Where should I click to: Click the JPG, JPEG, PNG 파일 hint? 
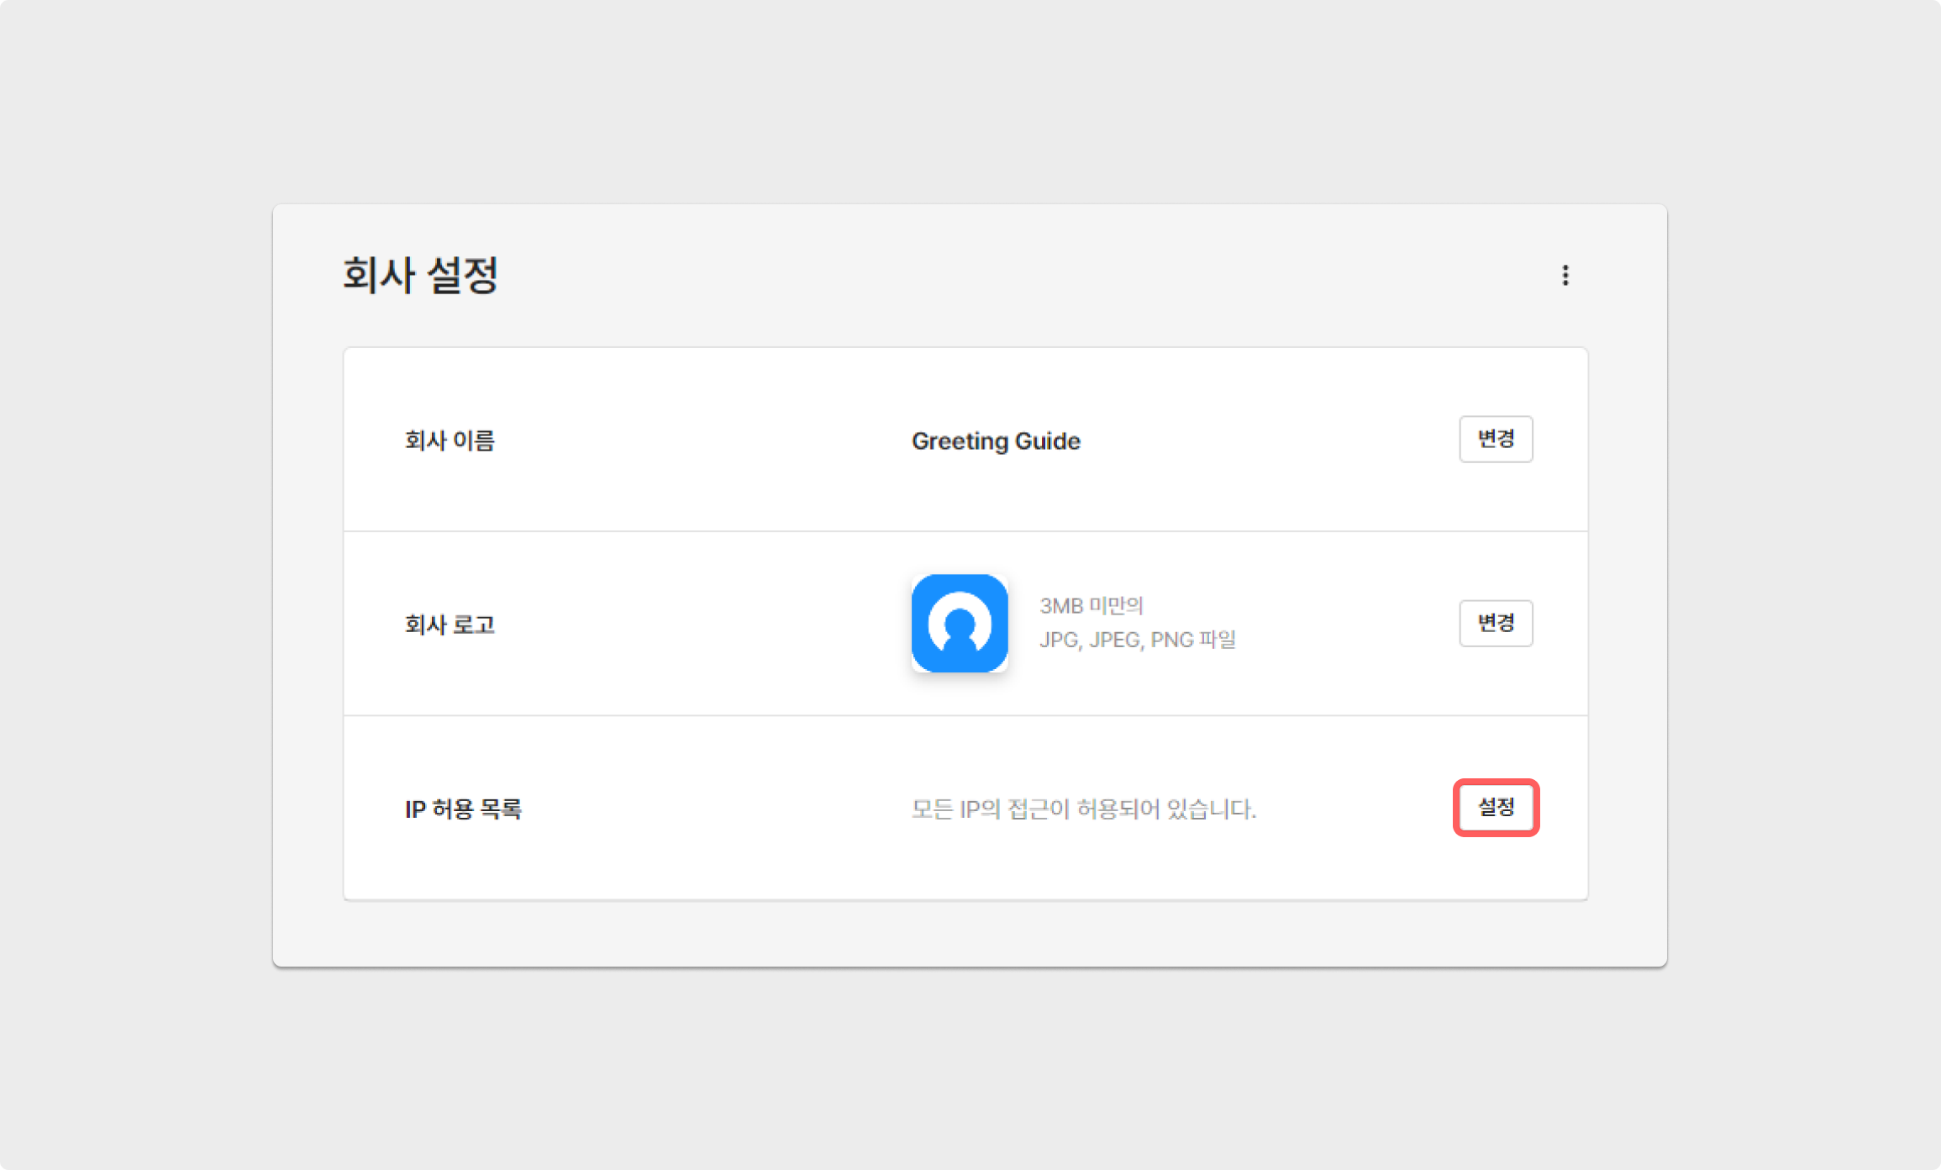pos(1137,640)
